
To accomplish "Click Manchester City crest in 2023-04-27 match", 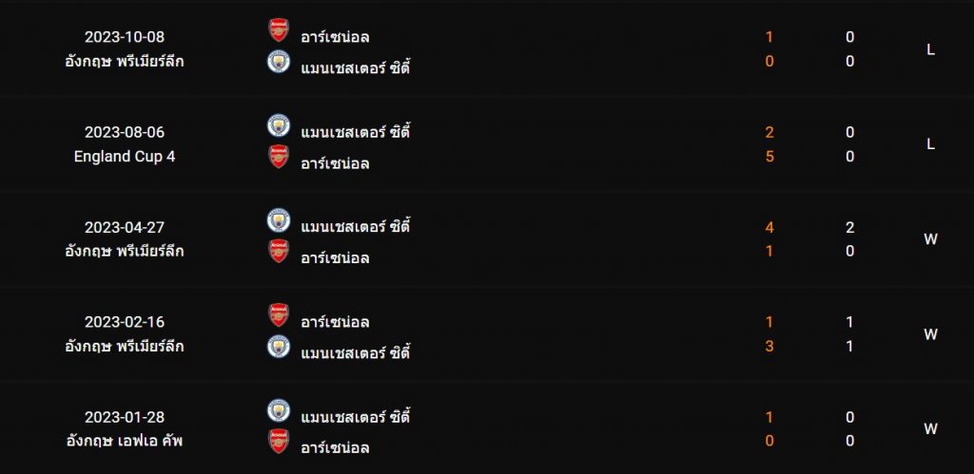I will click(x=279, y=220).
